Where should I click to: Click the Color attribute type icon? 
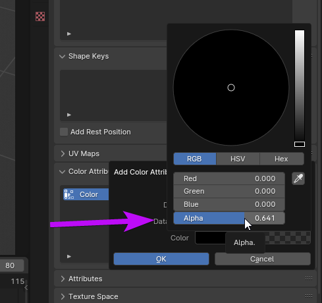click(x=69, y=194)
